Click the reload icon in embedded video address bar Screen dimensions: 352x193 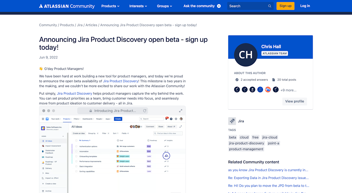coord(145,111)
